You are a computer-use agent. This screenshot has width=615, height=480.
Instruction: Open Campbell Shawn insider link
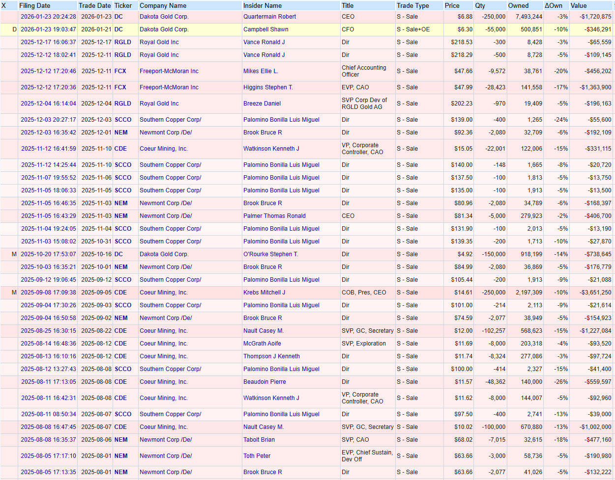265,29
